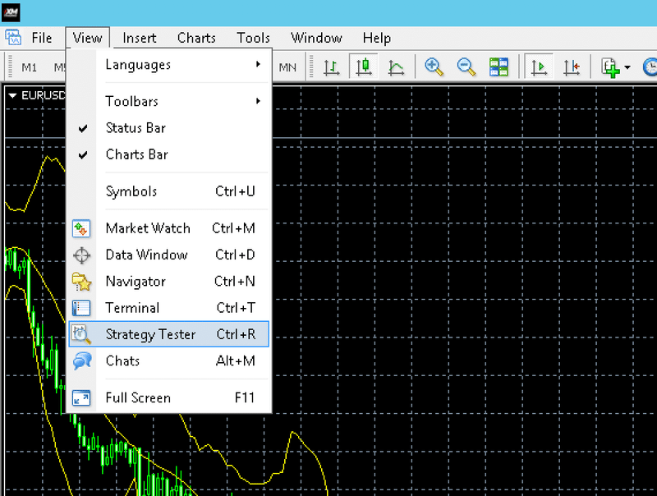Select the MN timeframe button

pyautogui.click(x=288, y=67)
